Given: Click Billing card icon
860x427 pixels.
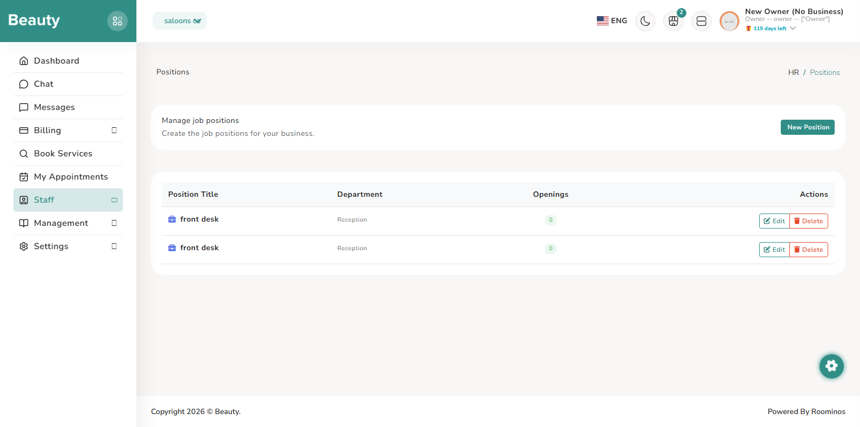Looking at the screenshot, I should [24, 130].
